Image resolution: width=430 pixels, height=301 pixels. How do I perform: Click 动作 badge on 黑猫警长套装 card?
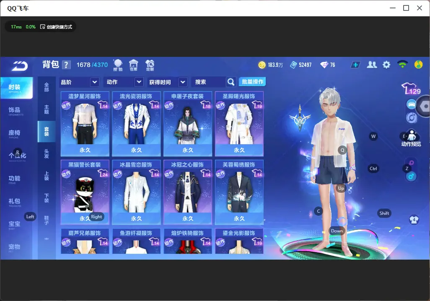[66, 174]
